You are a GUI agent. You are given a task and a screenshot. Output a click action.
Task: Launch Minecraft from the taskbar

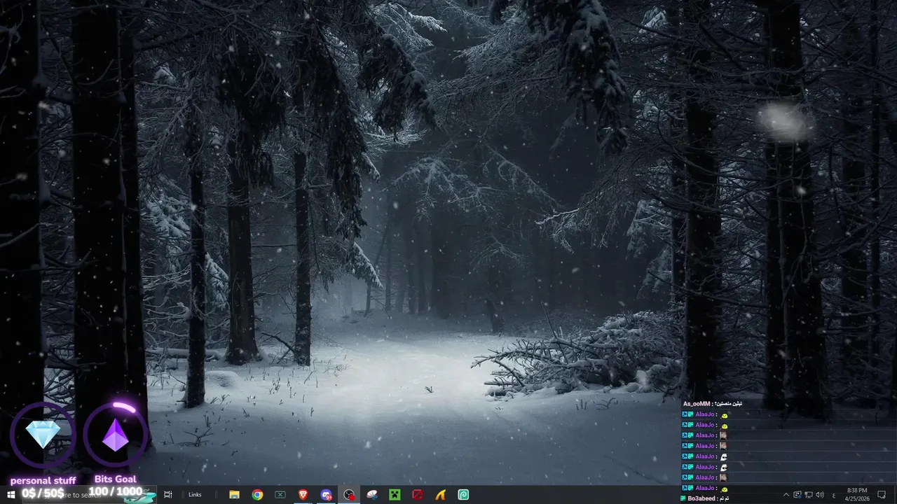[x=395, y=495]
